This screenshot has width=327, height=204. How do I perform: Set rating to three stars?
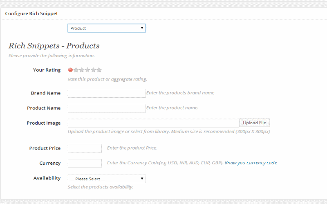87,70
